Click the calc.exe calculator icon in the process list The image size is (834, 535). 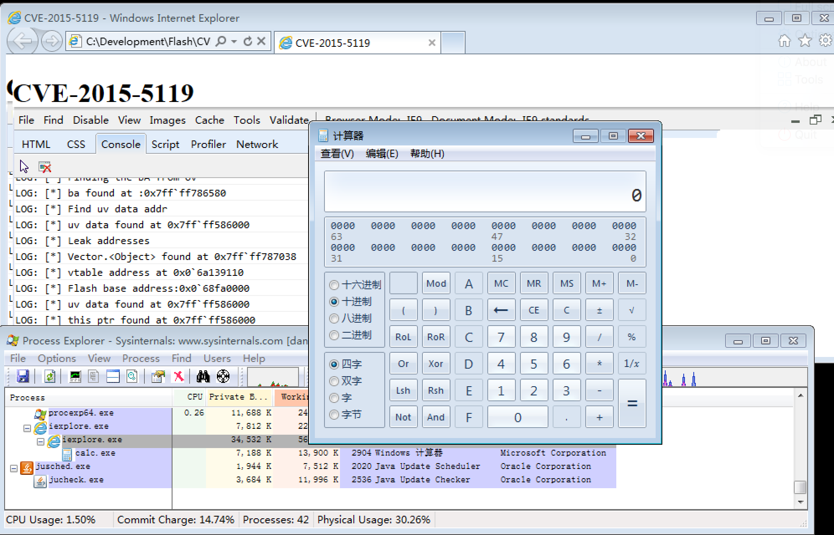tap(67, 454)
